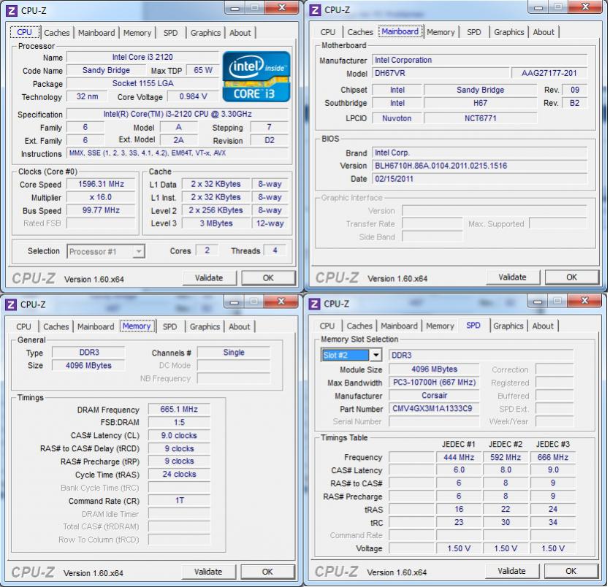Click Validate in the Memory window
This screenshot has width=610, height=587.
pos(208,572)
